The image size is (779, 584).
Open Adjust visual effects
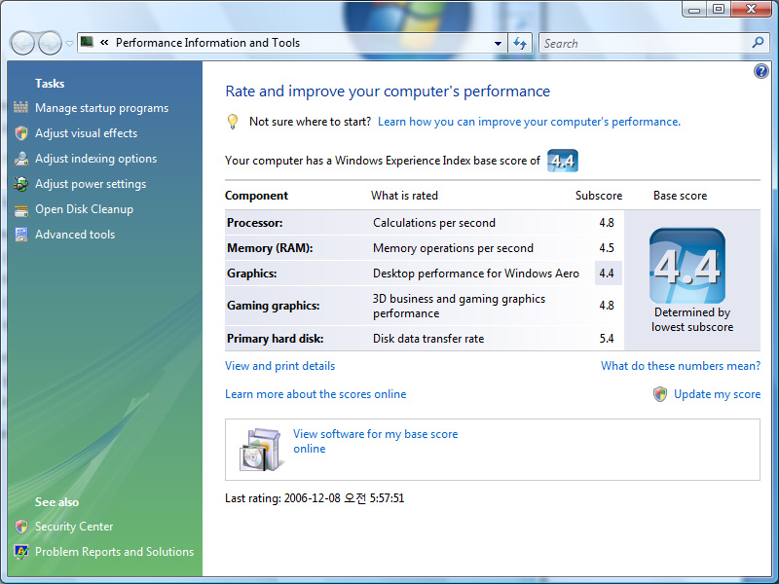(87, 133)
